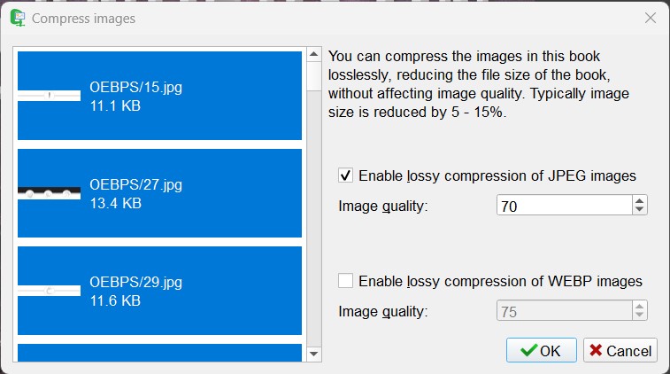Click the Compress images title bar icon
The image size is (670, 374).
point(16,18)
